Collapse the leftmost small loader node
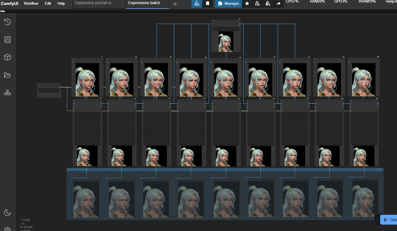The image size is (397, 231). (x=38, y=84)
